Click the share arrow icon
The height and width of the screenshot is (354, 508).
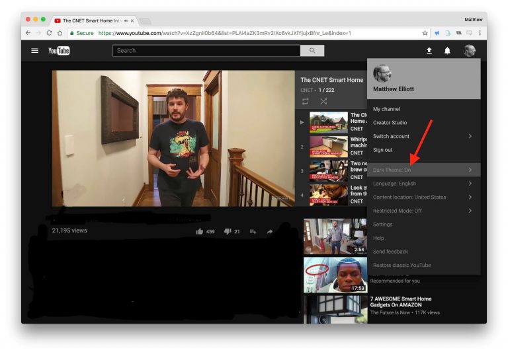pyautogui.click(x=270, y=231)
